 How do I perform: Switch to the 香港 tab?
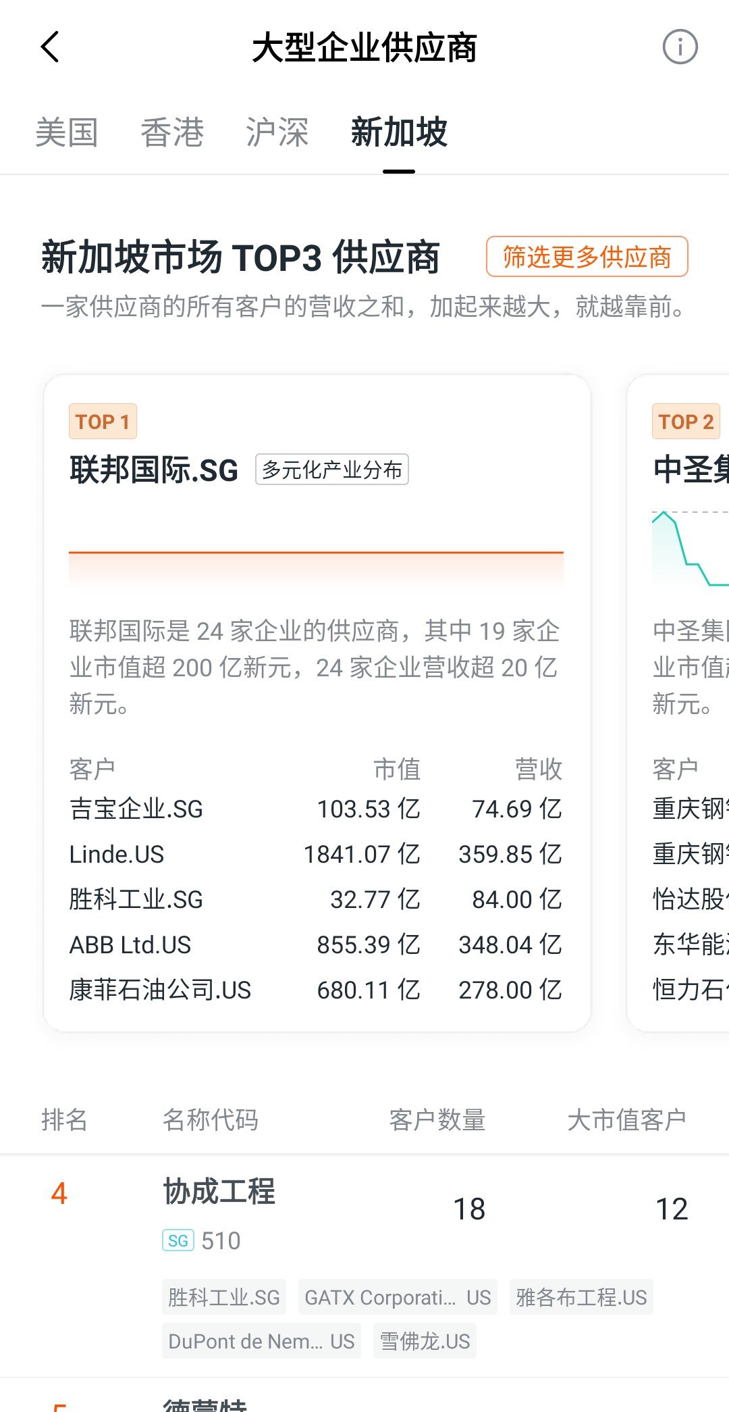172,132
